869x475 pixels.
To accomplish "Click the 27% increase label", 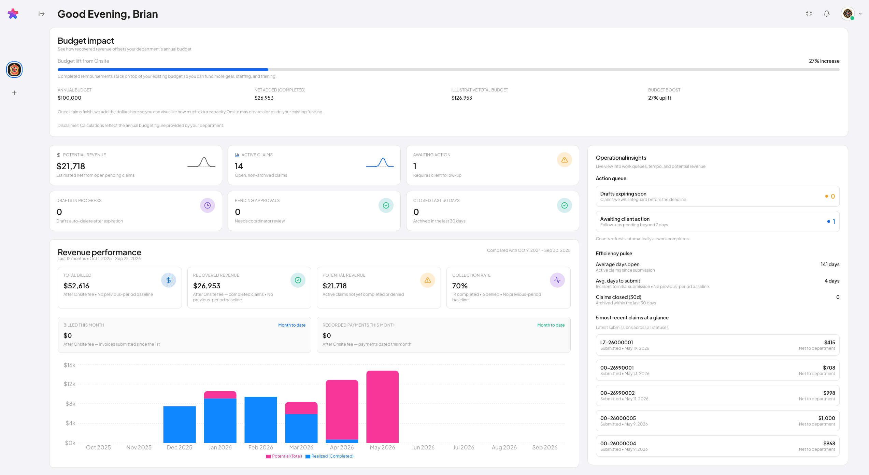I will 824,61.
